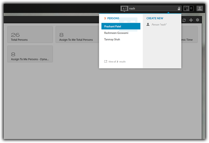209x143 pixels.
Task: Click the call counter showing 0
Action: click(191, 8)
